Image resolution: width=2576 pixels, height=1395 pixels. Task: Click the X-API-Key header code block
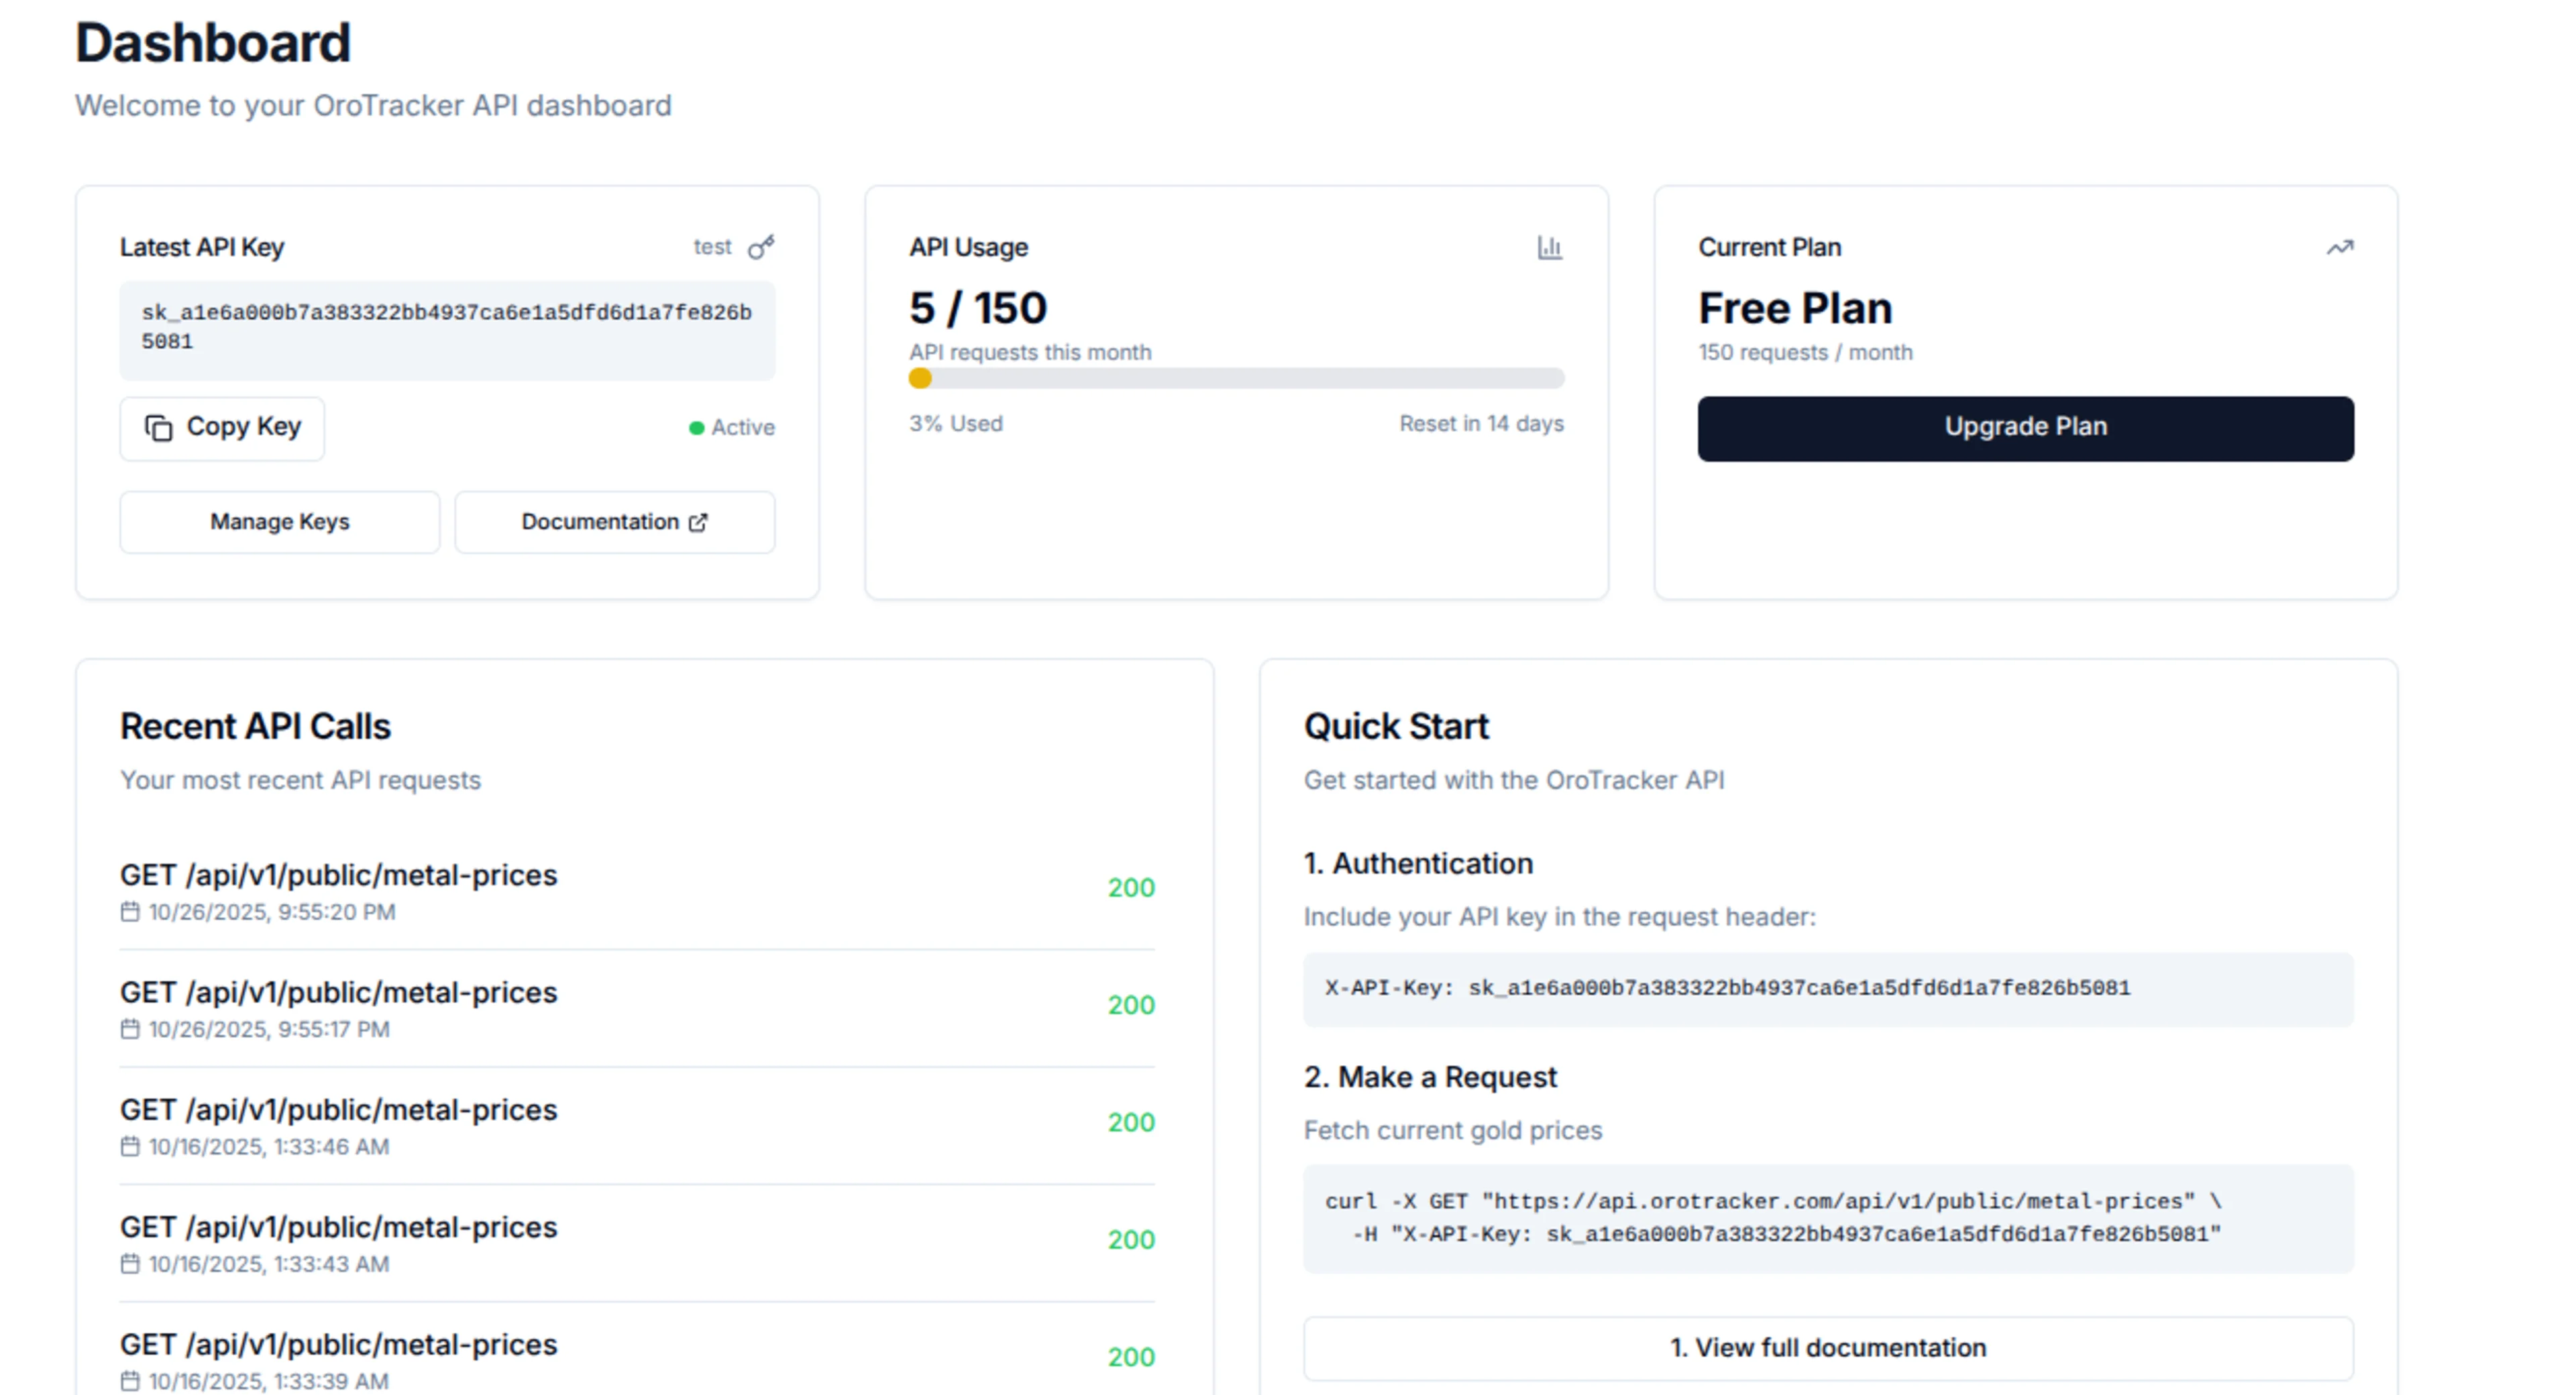1827,988
